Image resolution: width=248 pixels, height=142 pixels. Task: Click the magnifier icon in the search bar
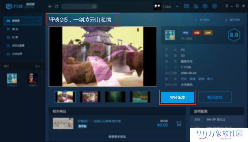coord(94,6)
